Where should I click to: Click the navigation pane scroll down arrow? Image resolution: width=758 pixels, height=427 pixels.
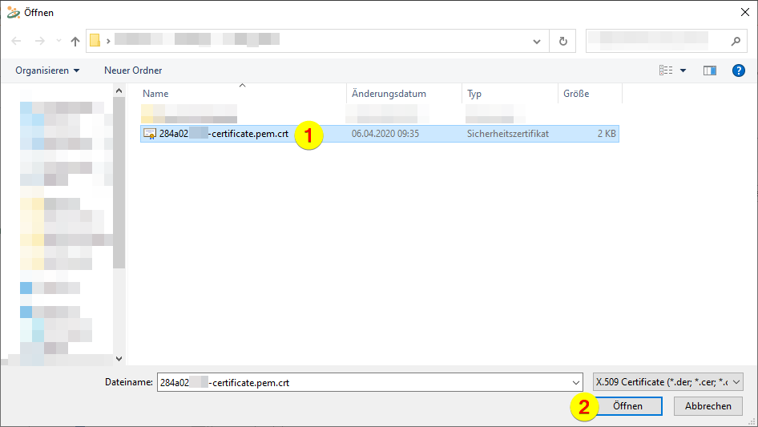pyautogui.click(x=119, y=359)
